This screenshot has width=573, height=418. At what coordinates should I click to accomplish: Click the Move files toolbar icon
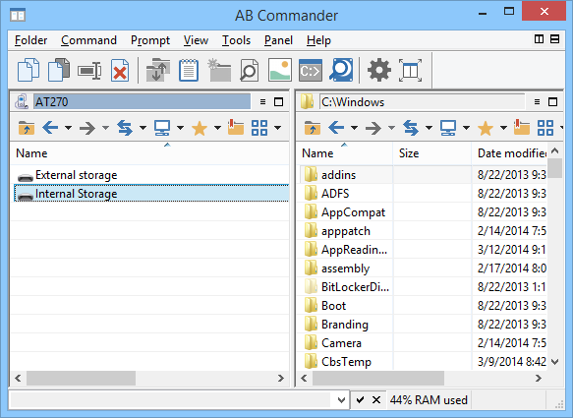pyautogui.click(x=59, y=70)
